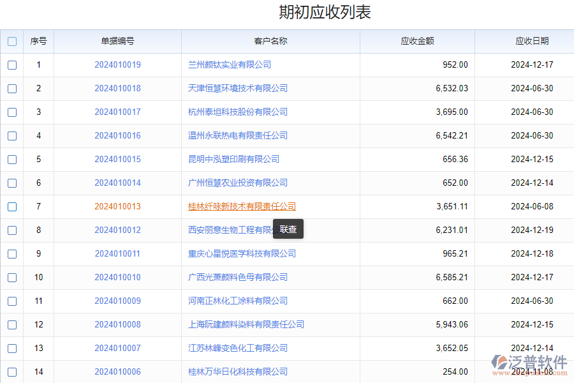This screenshot has width=574, height=383.
Task: Open document number 2024010013
Action: click(117, 207)
